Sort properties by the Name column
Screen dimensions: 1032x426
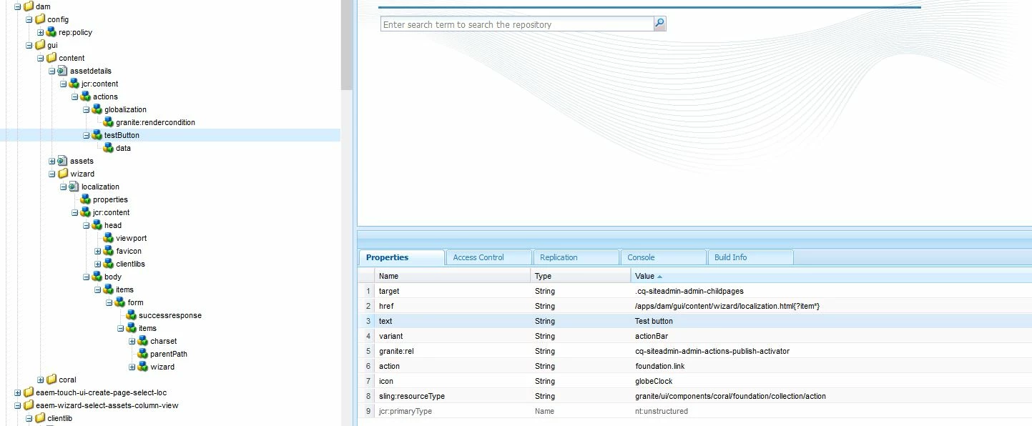453,276
